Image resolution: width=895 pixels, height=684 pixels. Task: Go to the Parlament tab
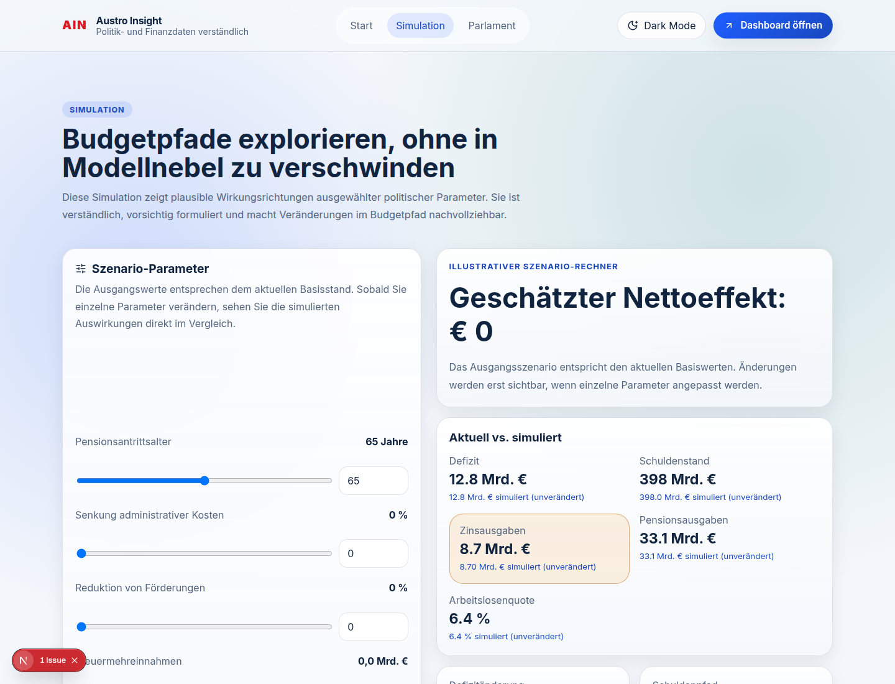pyautogui.click(x=492, y=25)
